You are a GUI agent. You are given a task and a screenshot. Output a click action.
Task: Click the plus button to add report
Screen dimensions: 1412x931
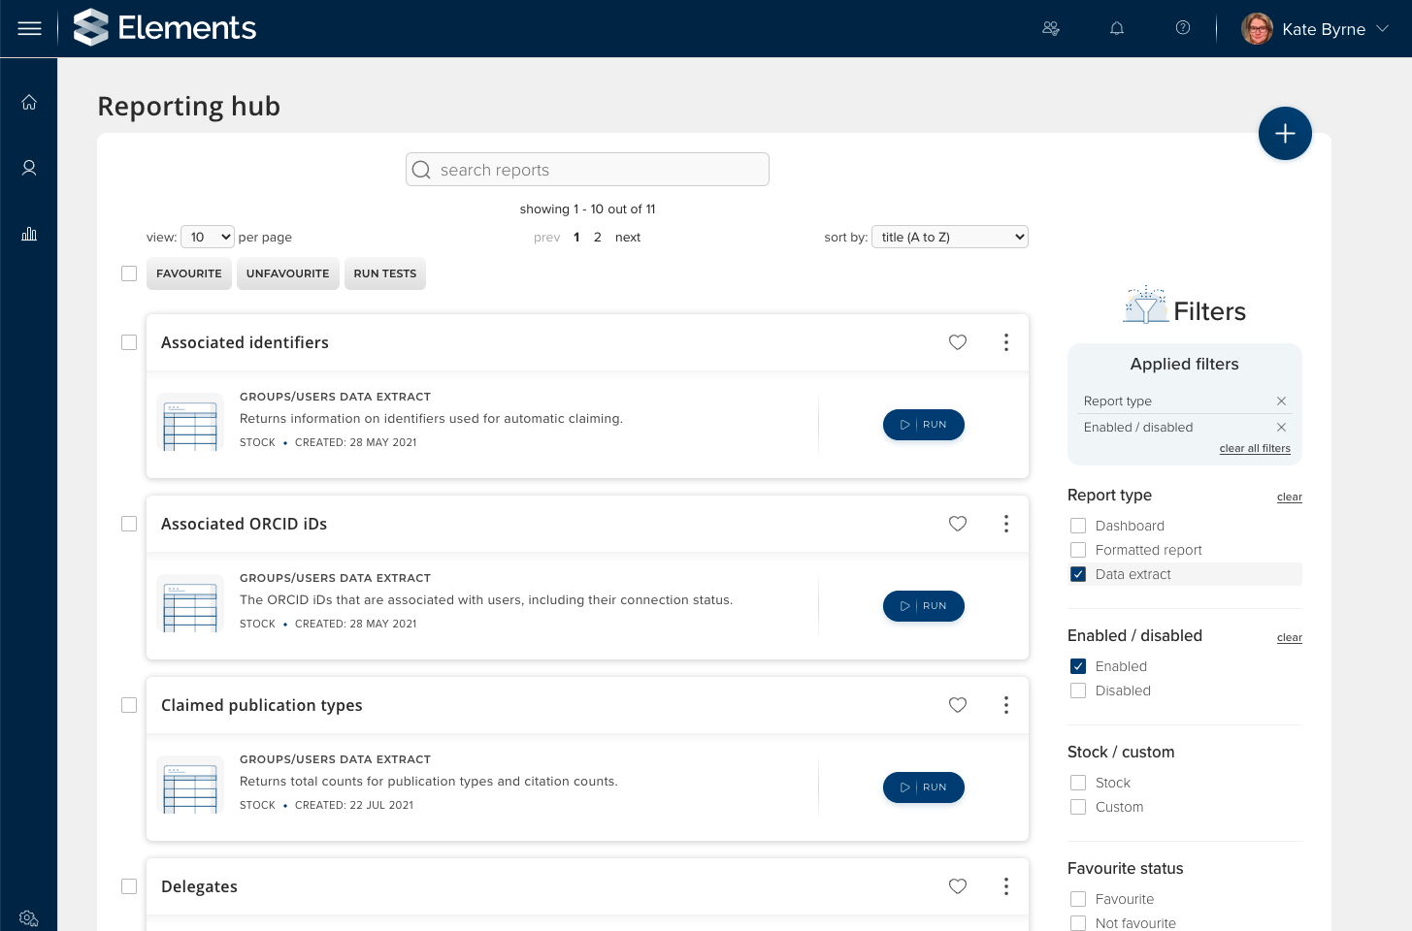(1284, 134)
